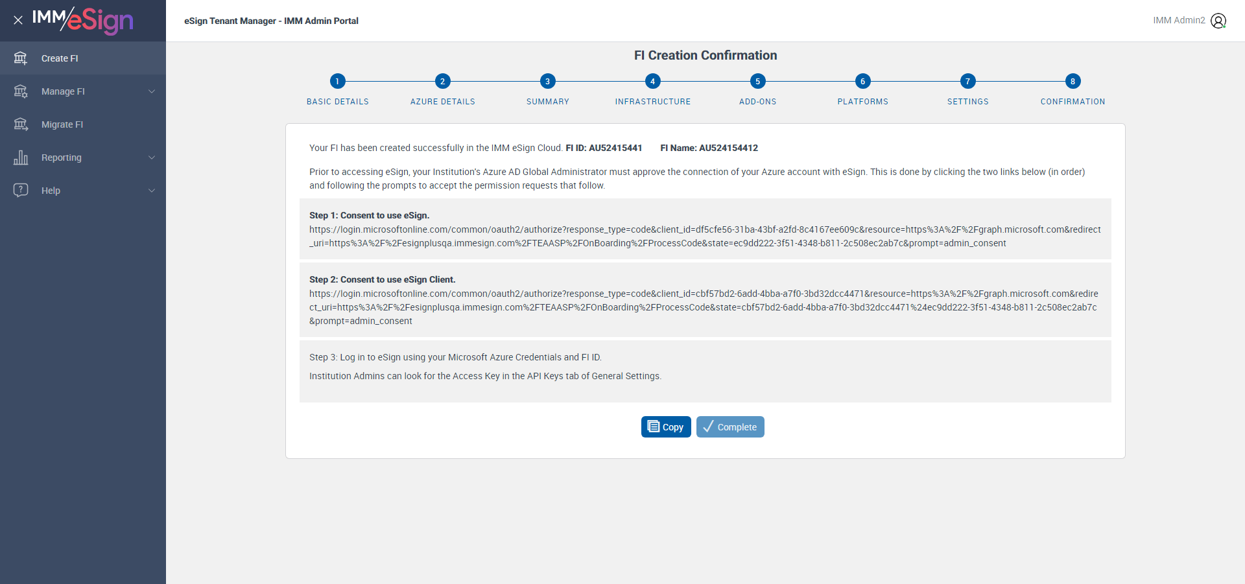Go to step 4 circle Infrastructure
The image size is (1245, 584).
(x=652, y=81)
